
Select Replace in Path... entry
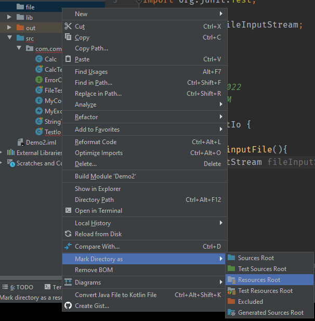tap(145, 94)
